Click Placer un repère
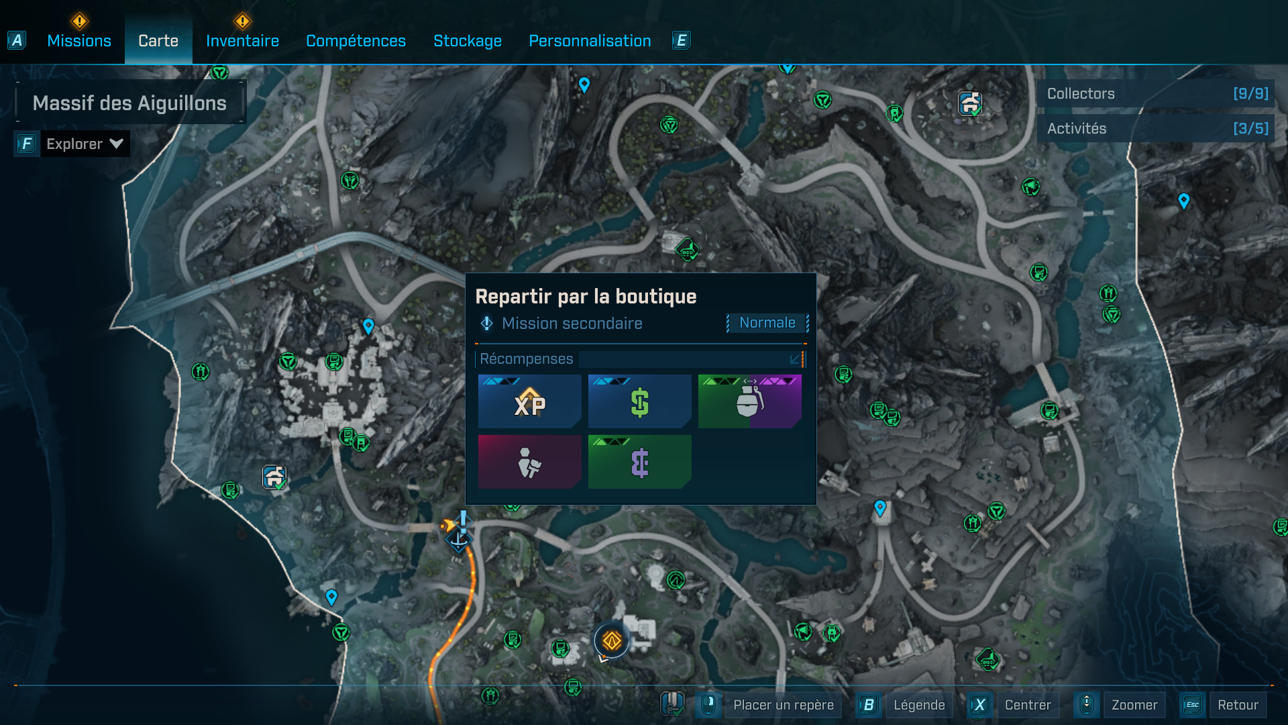1288x725 pixels. (x=783, y=705)
